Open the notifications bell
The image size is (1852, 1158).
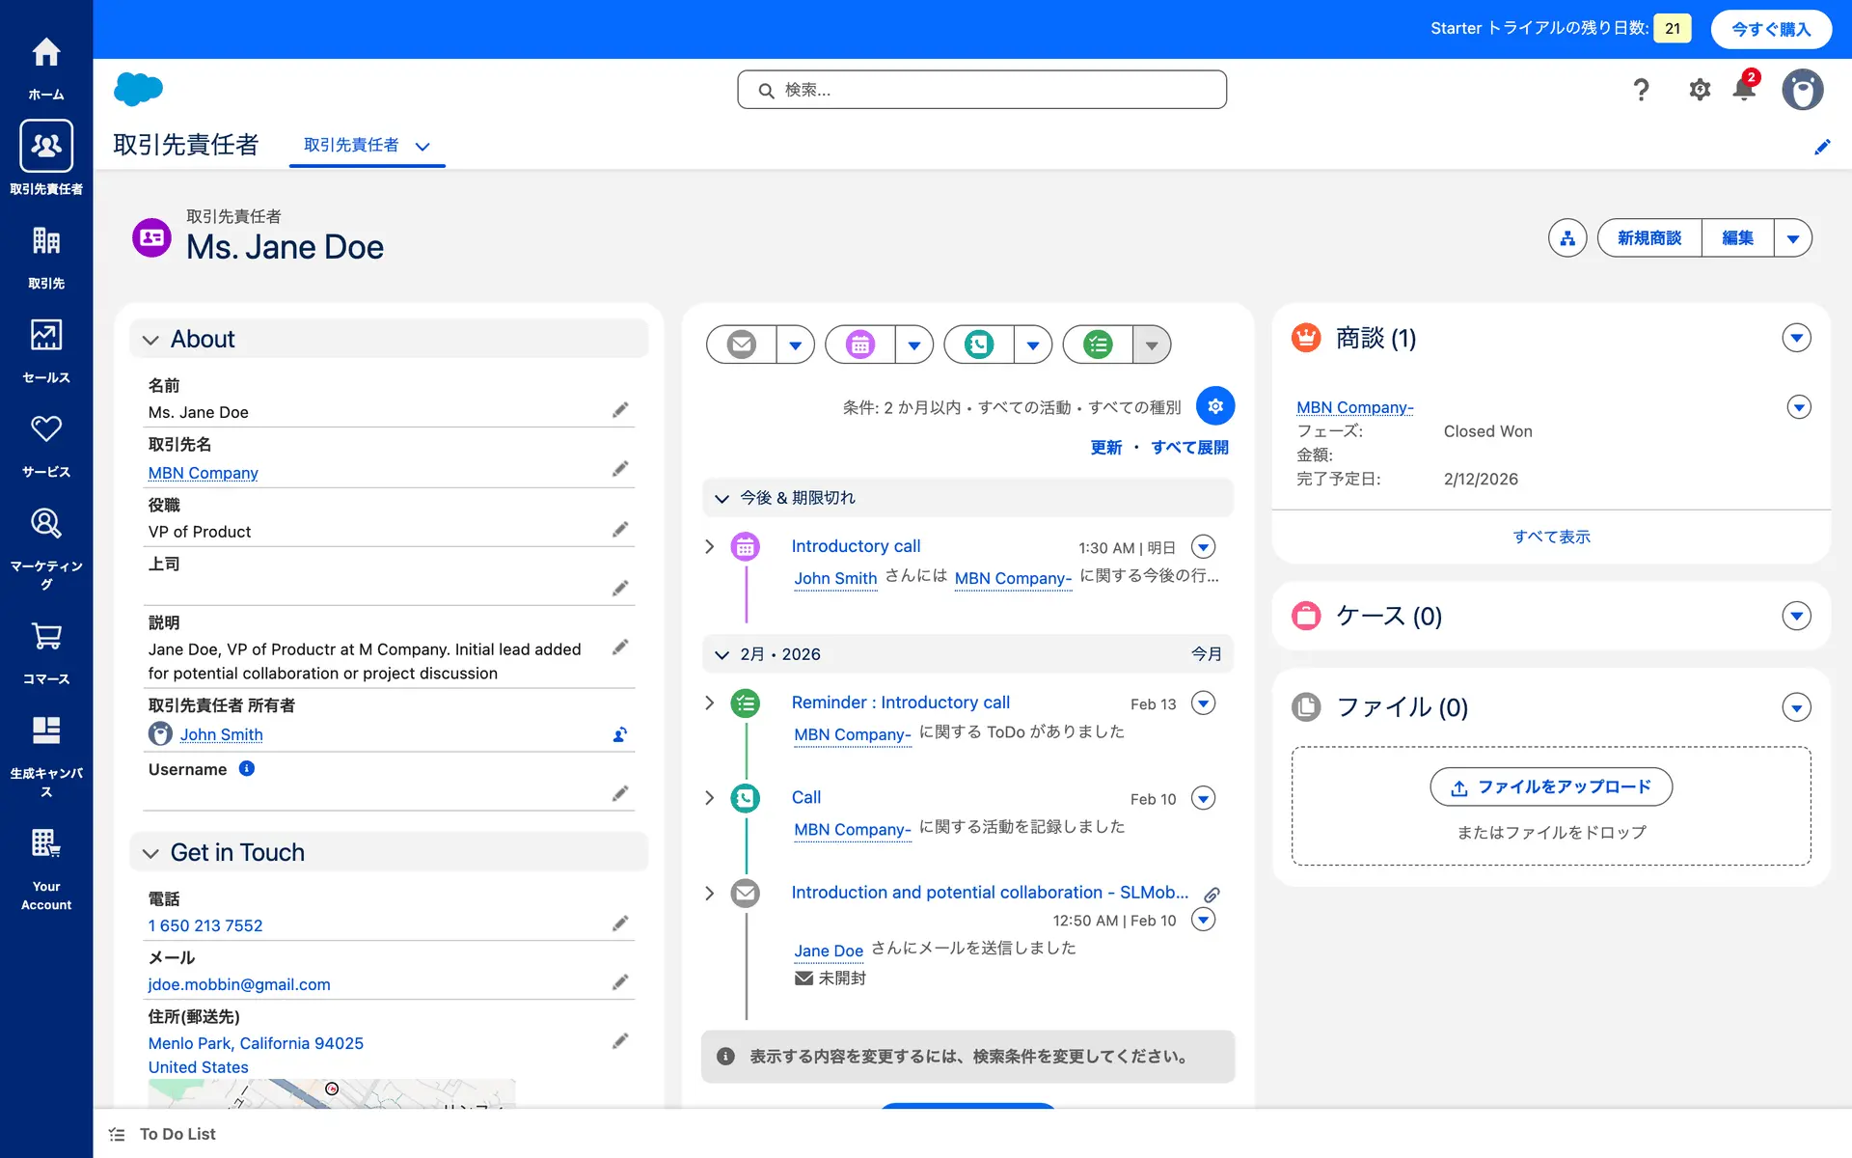click(x=1744, y=90)
